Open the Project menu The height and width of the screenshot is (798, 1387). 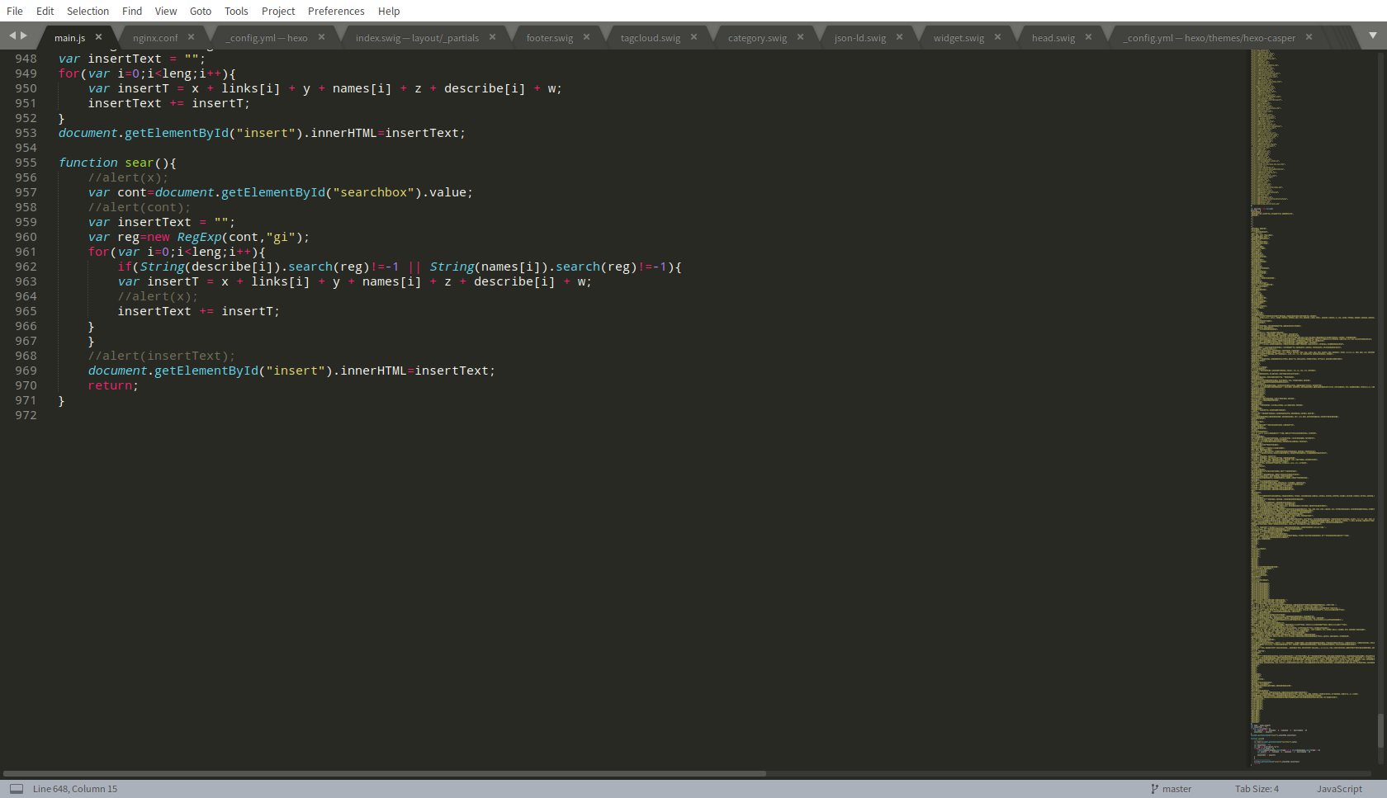click(x=278, y=11)
